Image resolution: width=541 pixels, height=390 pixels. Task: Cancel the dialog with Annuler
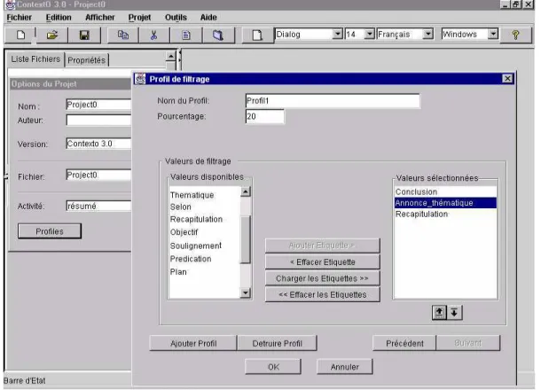click(345, 367)
